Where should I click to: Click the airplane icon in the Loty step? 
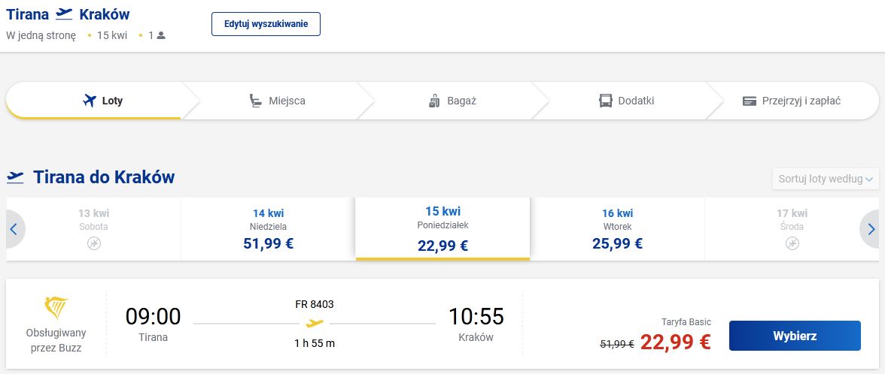pos(90,101)
